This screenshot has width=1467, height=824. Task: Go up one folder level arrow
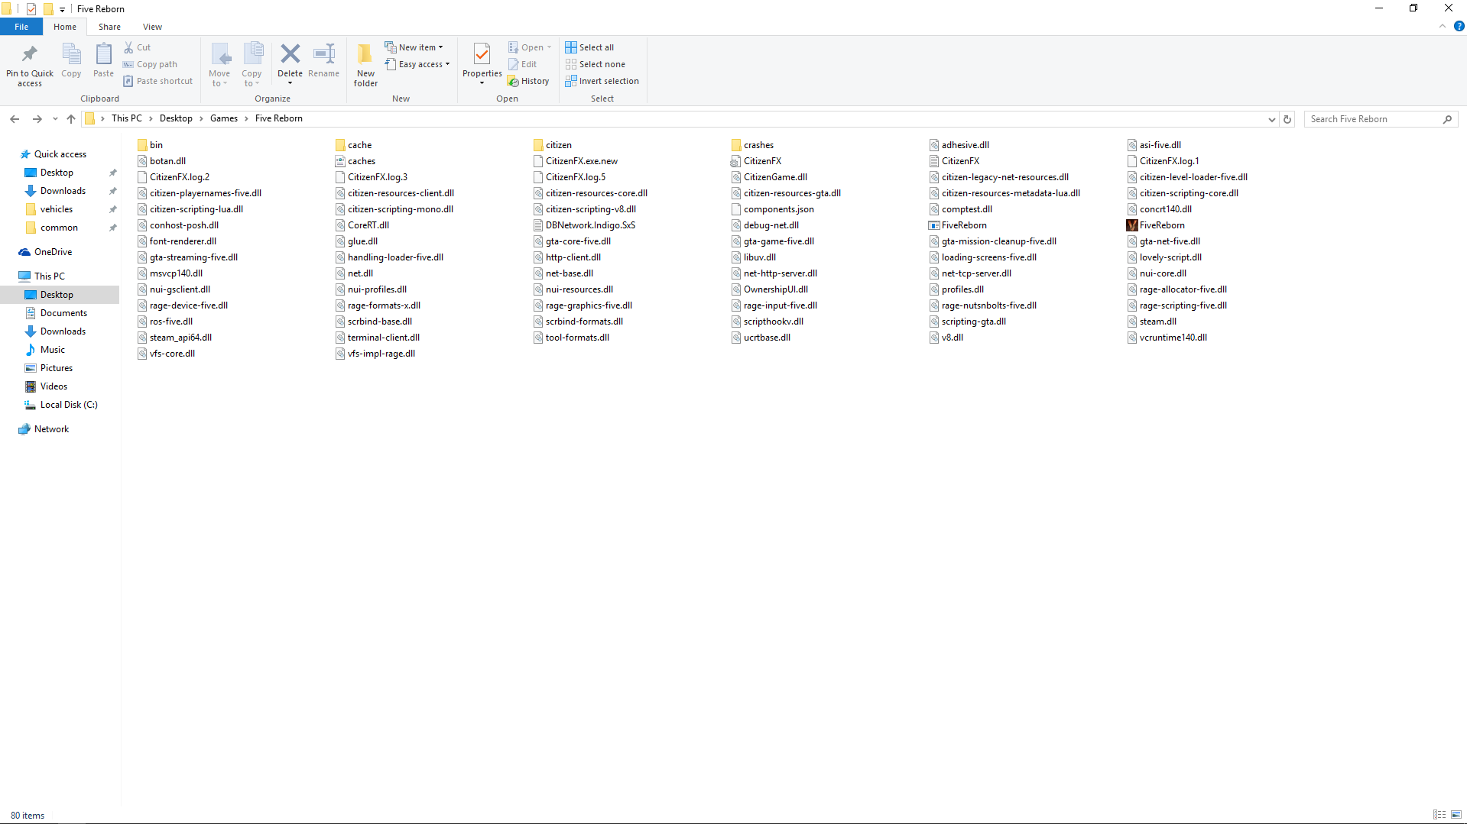click(x=71, y=119)
